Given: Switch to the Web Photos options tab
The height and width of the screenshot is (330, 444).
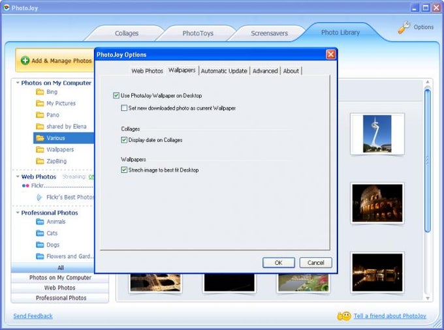Looking at the screenshot, I should point(148,71).
